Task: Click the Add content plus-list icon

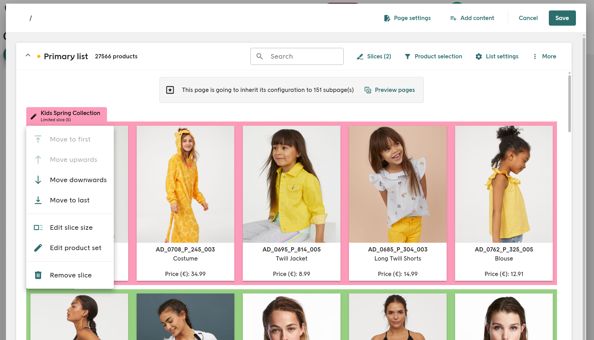Action: [453, 18]
